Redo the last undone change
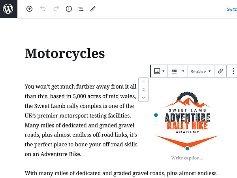This screenshot has height=178, width=237. click(56, 9)
